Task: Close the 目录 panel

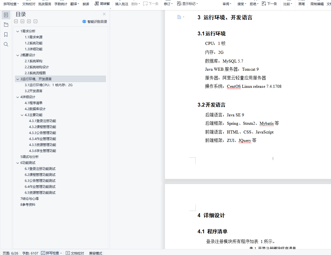Action: (x=104, y=14)
